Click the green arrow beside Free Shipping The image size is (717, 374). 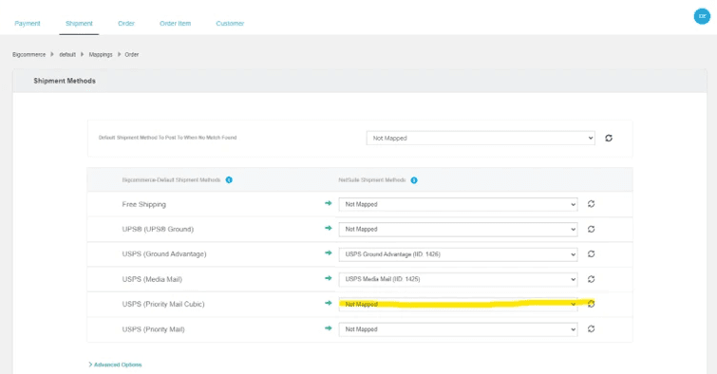pos(329,203)
